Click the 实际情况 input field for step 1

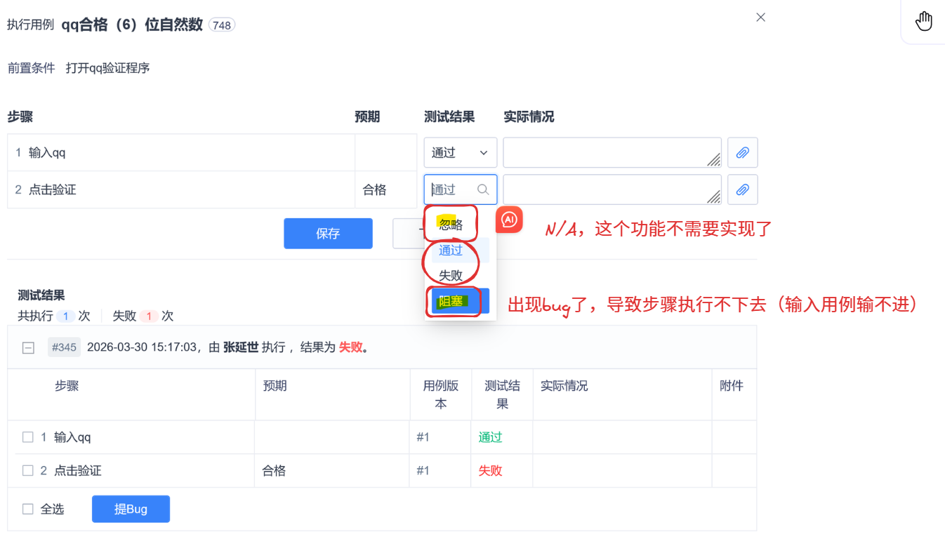(x=611, y=152)
